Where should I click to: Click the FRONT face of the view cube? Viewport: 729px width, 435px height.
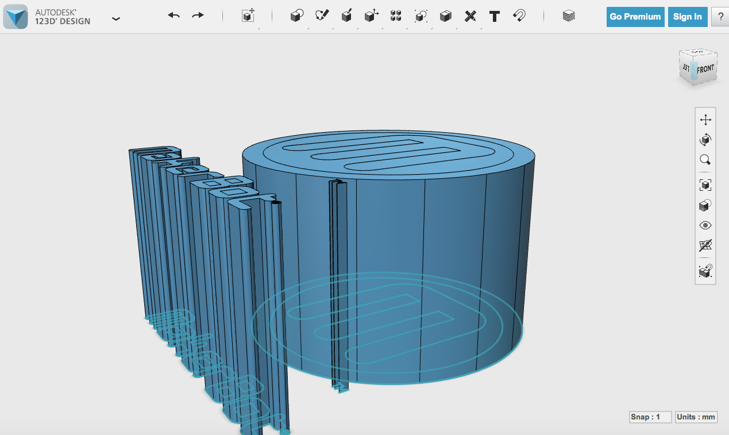tap(705, 69)
